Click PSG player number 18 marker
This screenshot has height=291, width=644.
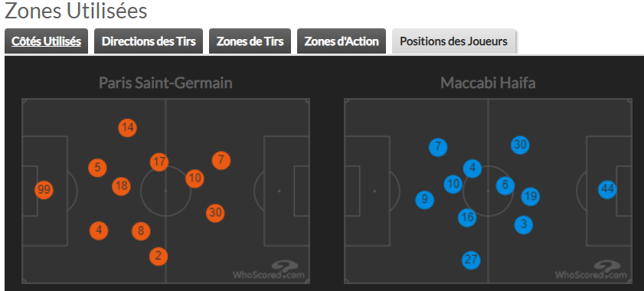point(122,186)
